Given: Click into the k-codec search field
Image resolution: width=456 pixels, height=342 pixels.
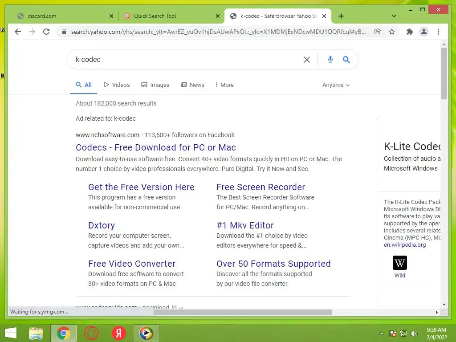Looking at the screenshot, I should tap(186, 59).
